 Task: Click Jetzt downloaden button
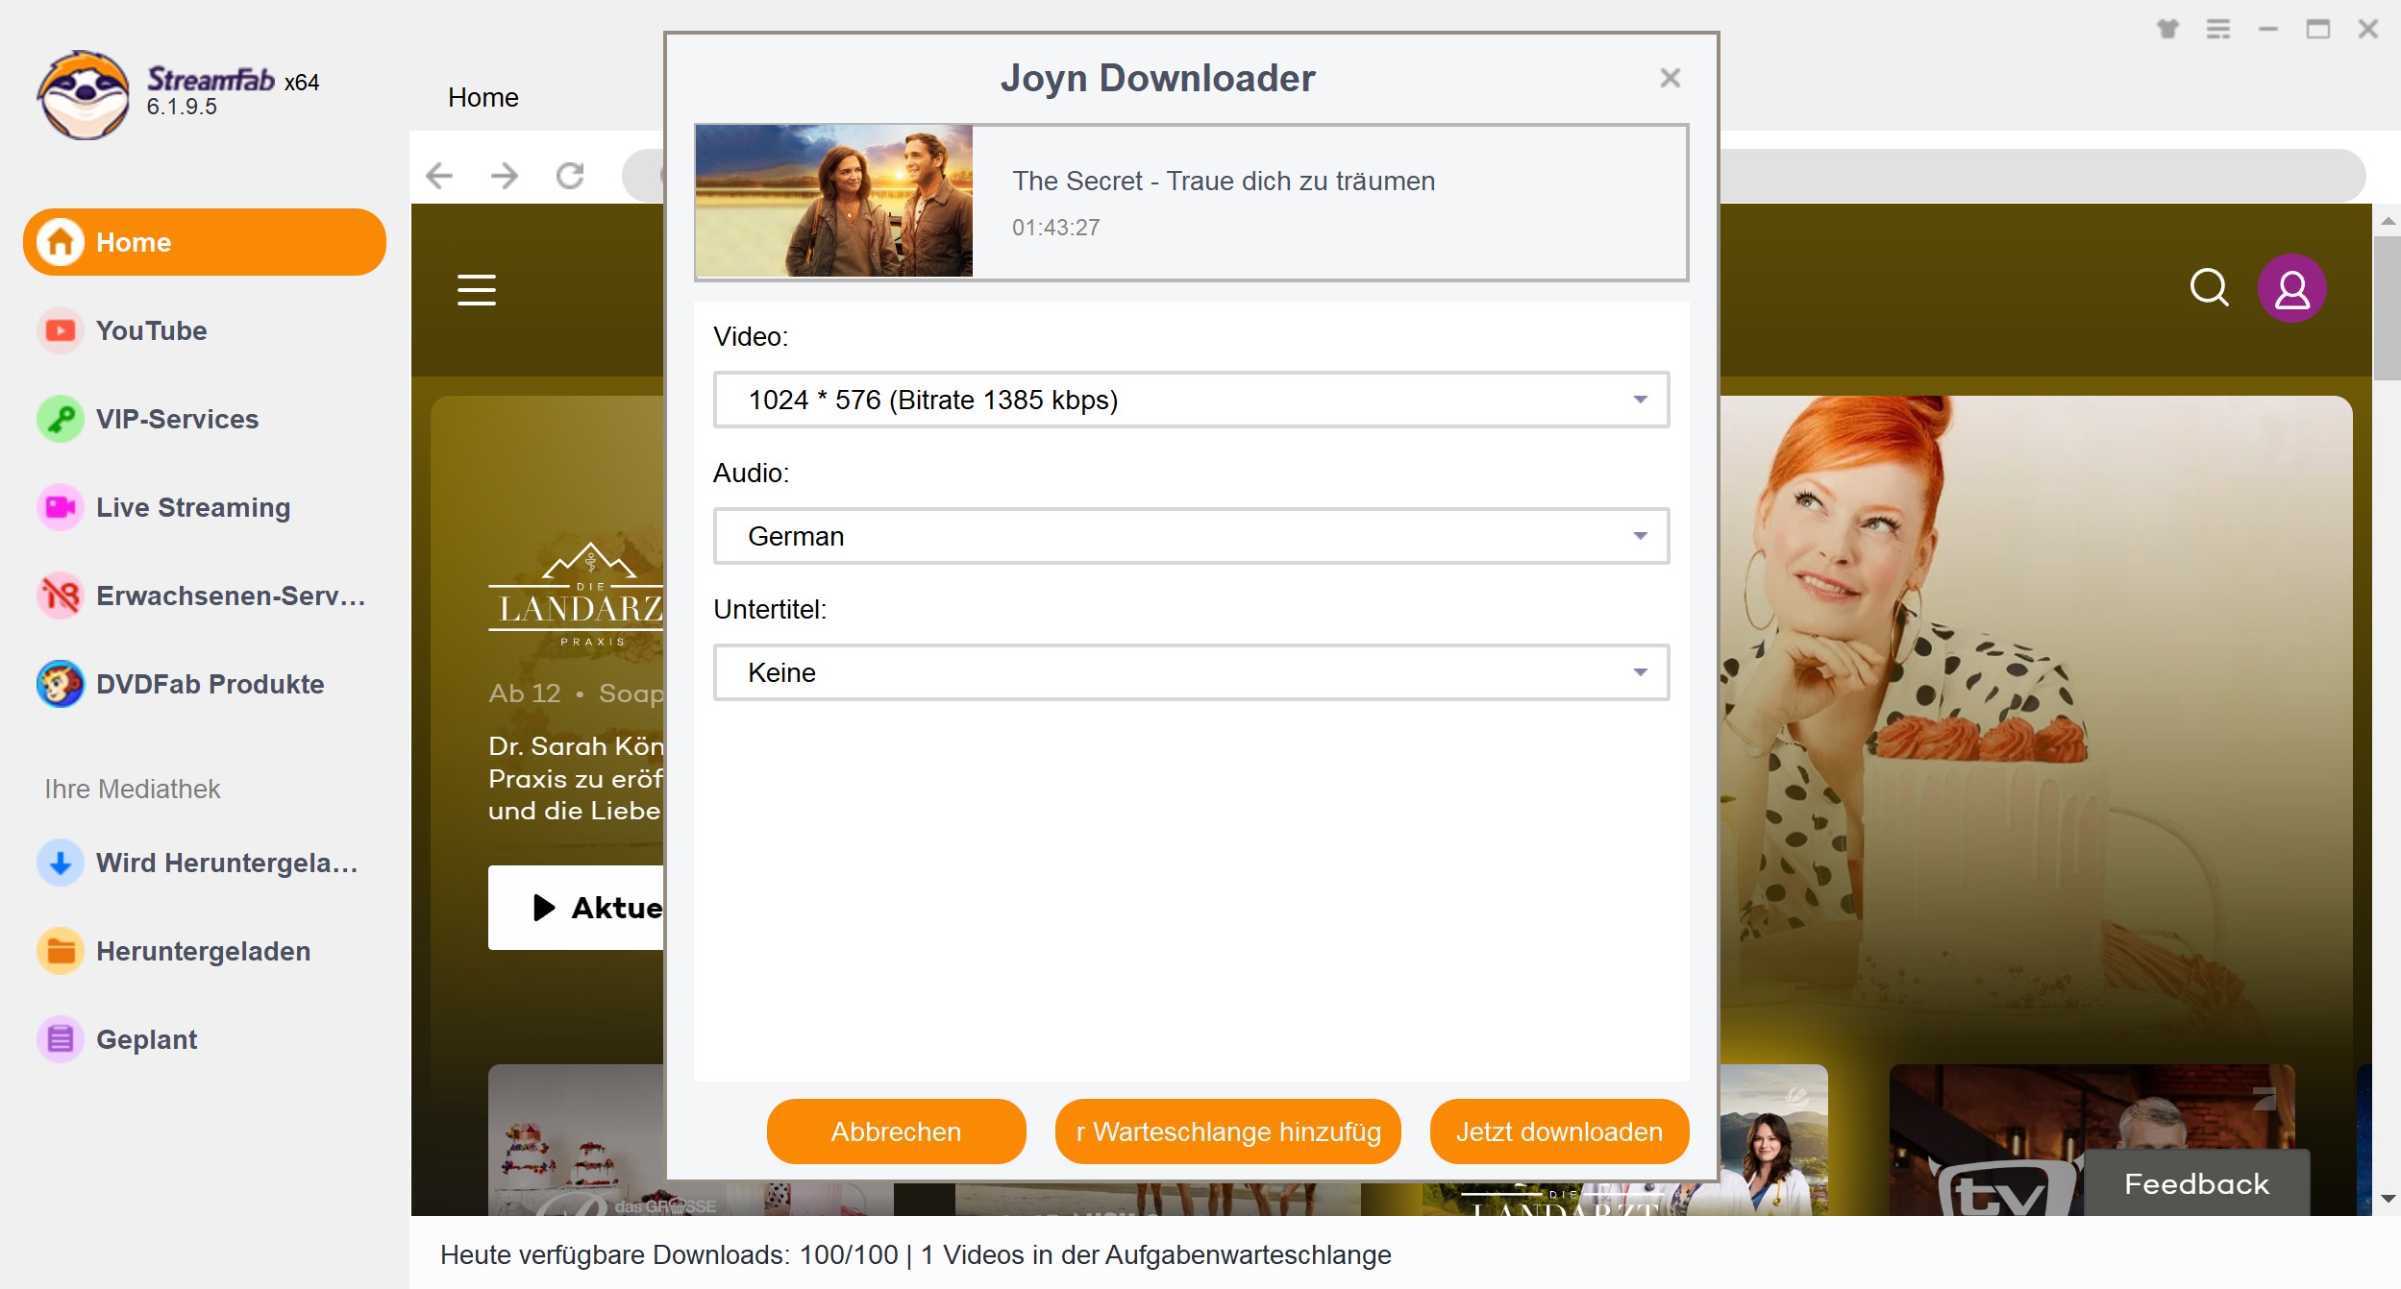pyautogui.click(x=1559, y=1131)
